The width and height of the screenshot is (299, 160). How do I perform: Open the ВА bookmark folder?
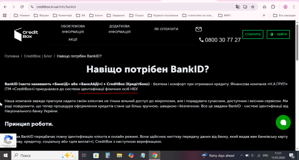81,15
